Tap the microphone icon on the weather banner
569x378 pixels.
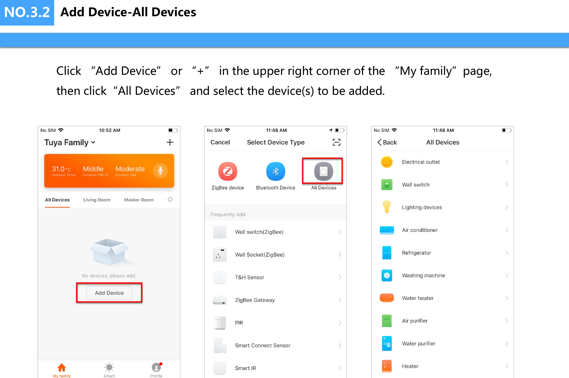[x=160, y=171]
